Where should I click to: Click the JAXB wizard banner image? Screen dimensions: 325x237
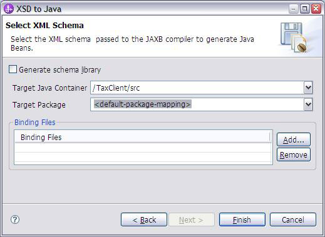pos(294,38)
